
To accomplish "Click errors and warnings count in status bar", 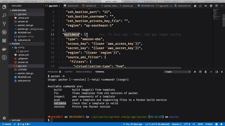I will click(x=24, y=124).
